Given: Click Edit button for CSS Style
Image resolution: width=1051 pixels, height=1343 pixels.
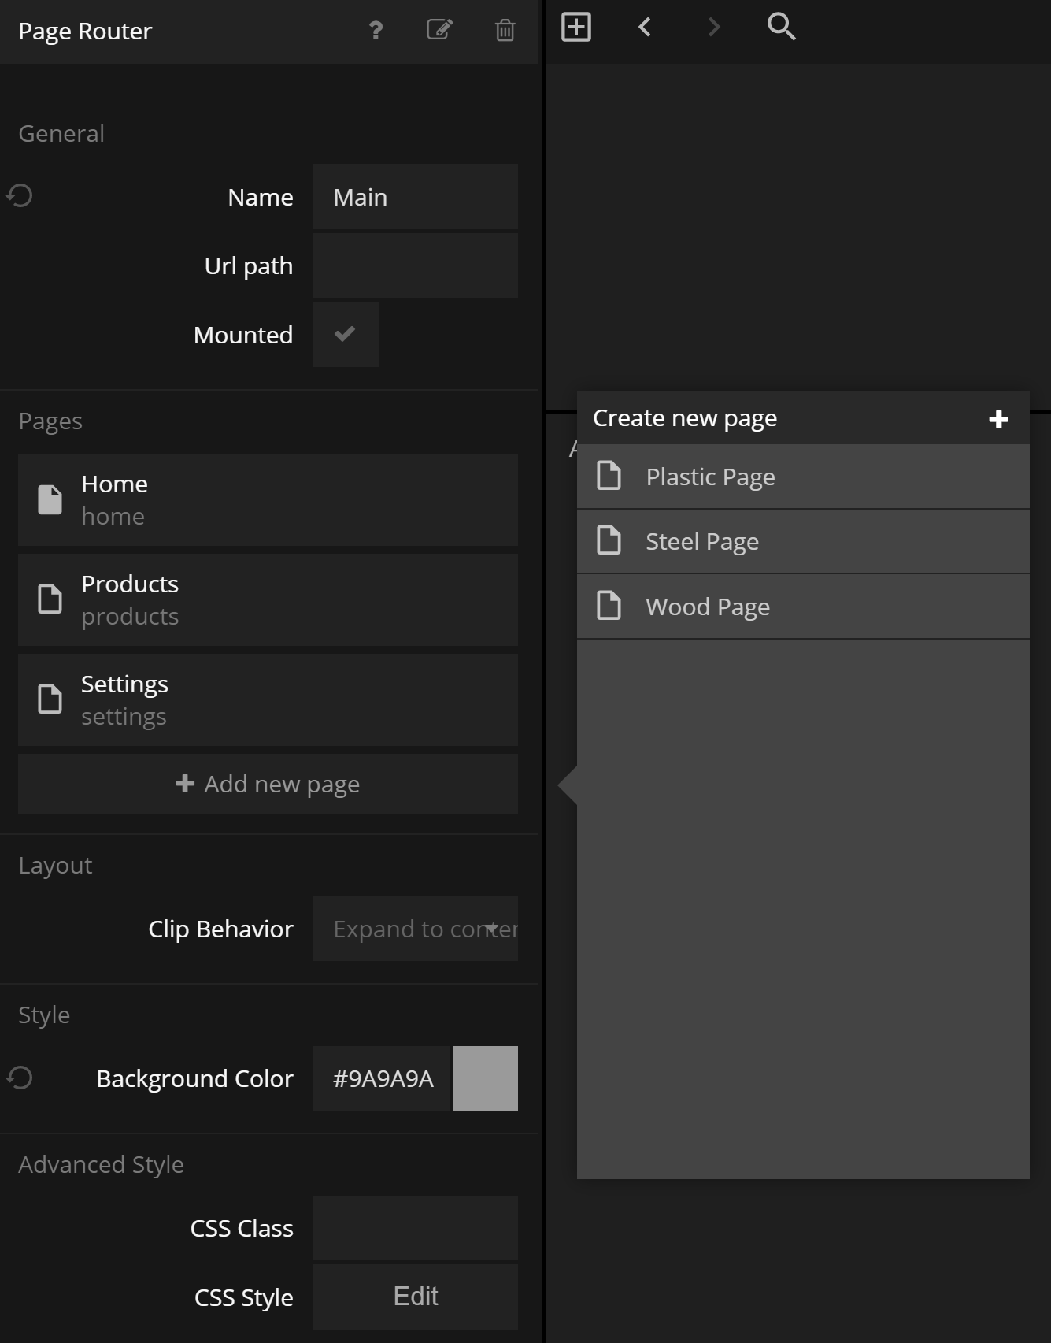Looking at the screenshot, I should (x=415, y=1297).
